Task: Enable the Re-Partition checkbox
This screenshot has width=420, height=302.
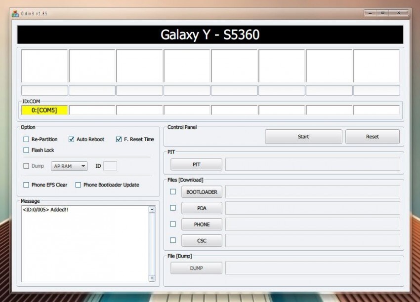Action: tap(26, 139)
